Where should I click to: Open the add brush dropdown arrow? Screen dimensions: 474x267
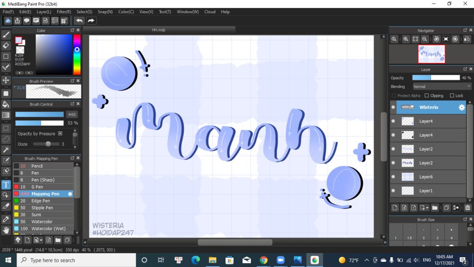point(41,241)
